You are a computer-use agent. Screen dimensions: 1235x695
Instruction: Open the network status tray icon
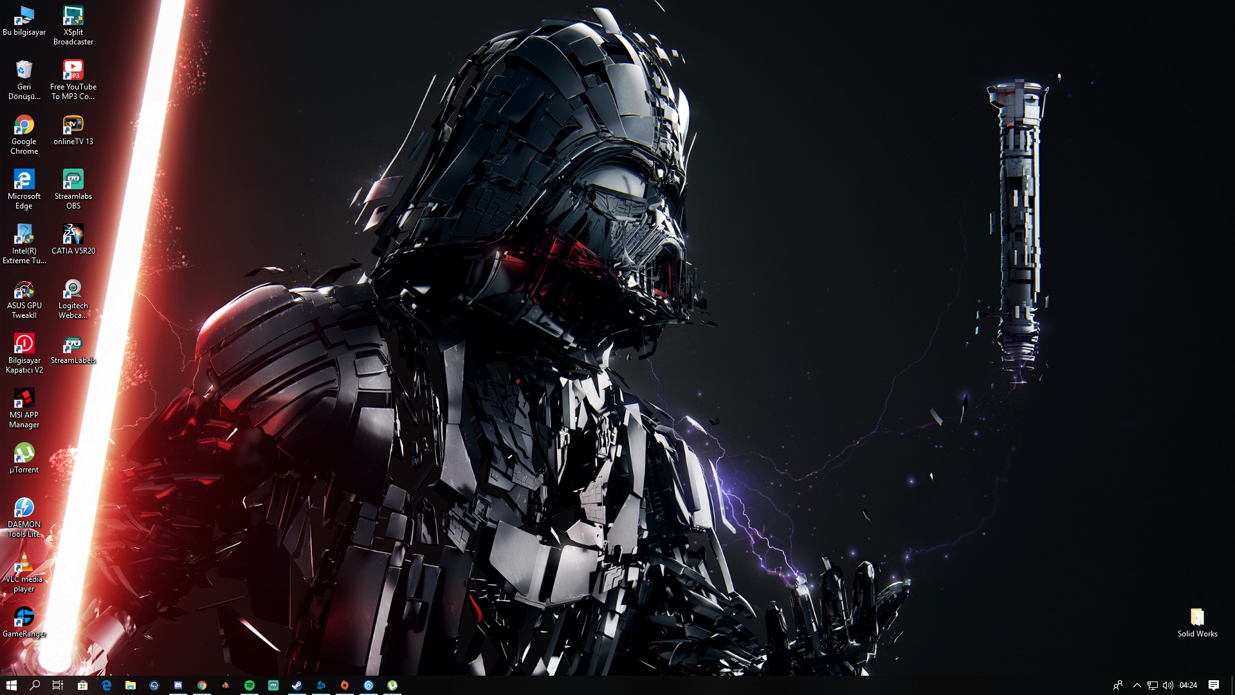coord(1153,685)
